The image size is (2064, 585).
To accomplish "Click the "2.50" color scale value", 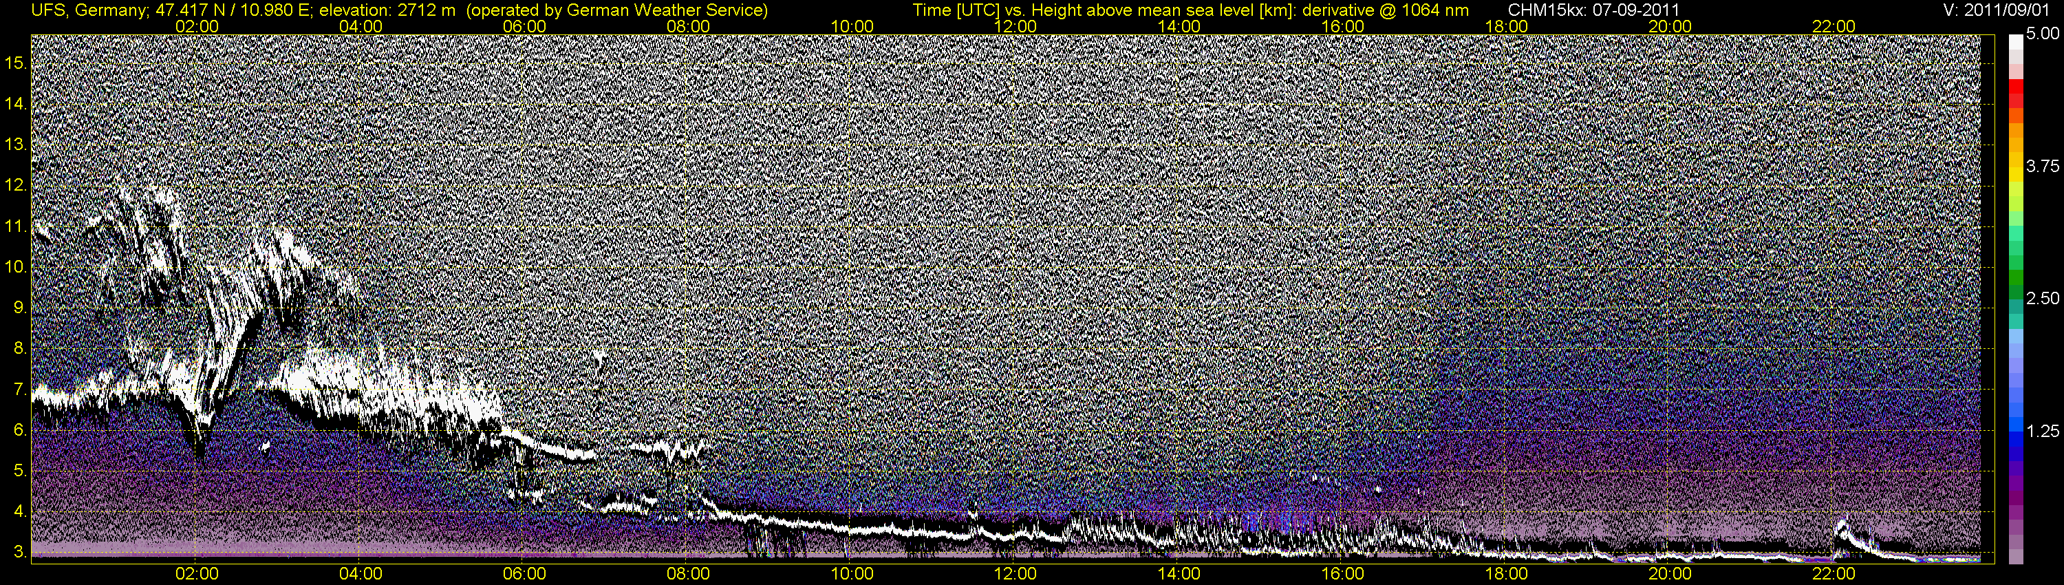I will 2043,299.
